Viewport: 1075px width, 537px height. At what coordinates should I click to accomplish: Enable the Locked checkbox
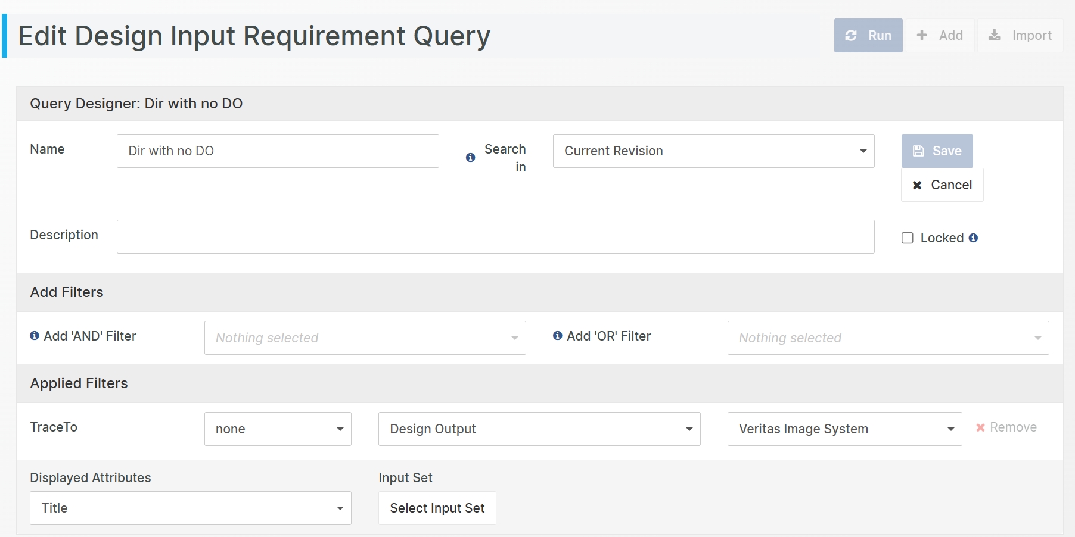point(908,238)
